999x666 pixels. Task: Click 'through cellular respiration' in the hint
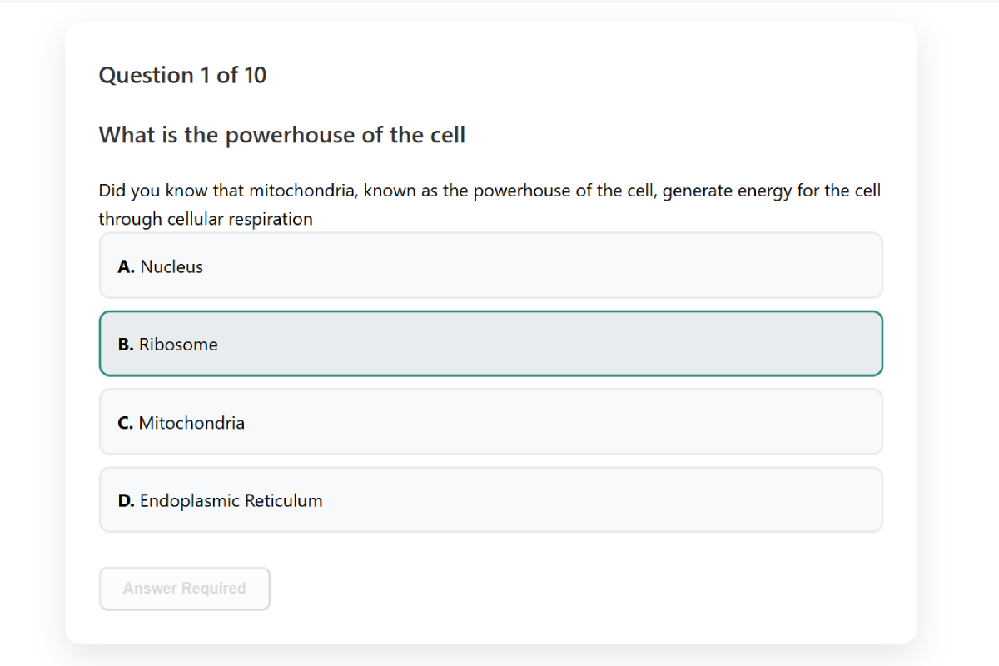206,220
